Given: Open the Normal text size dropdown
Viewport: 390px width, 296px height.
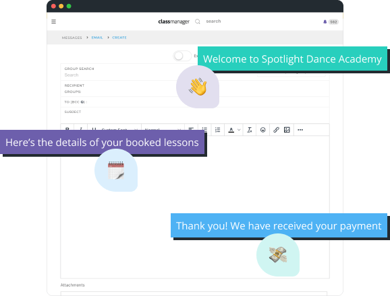Looking at the screenshot, I should coord(163,129).
